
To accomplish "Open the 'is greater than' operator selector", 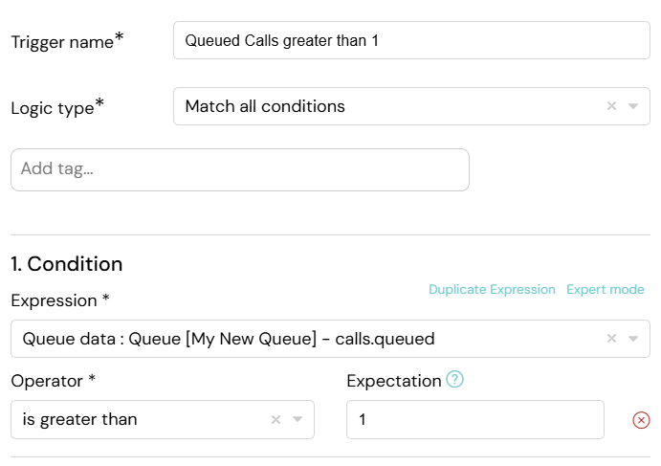I will point(163,420).
